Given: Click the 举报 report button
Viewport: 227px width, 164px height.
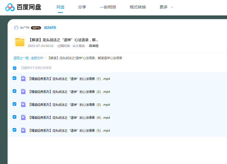Looking at the screenshot, I should coord(94,46).
